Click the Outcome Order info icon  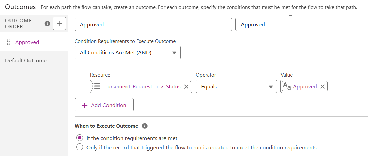[x=47, y=24]
